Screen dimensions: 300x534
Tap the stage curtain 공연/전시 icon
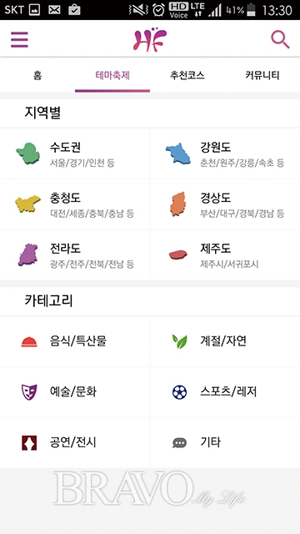29,443
